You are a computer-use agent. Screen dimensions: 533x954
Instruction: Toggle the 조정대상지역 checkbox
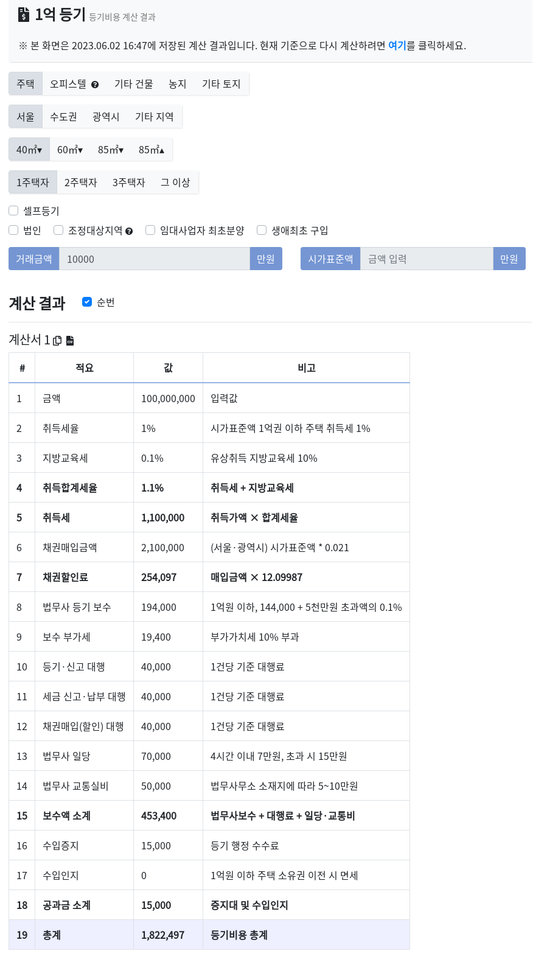58,230
